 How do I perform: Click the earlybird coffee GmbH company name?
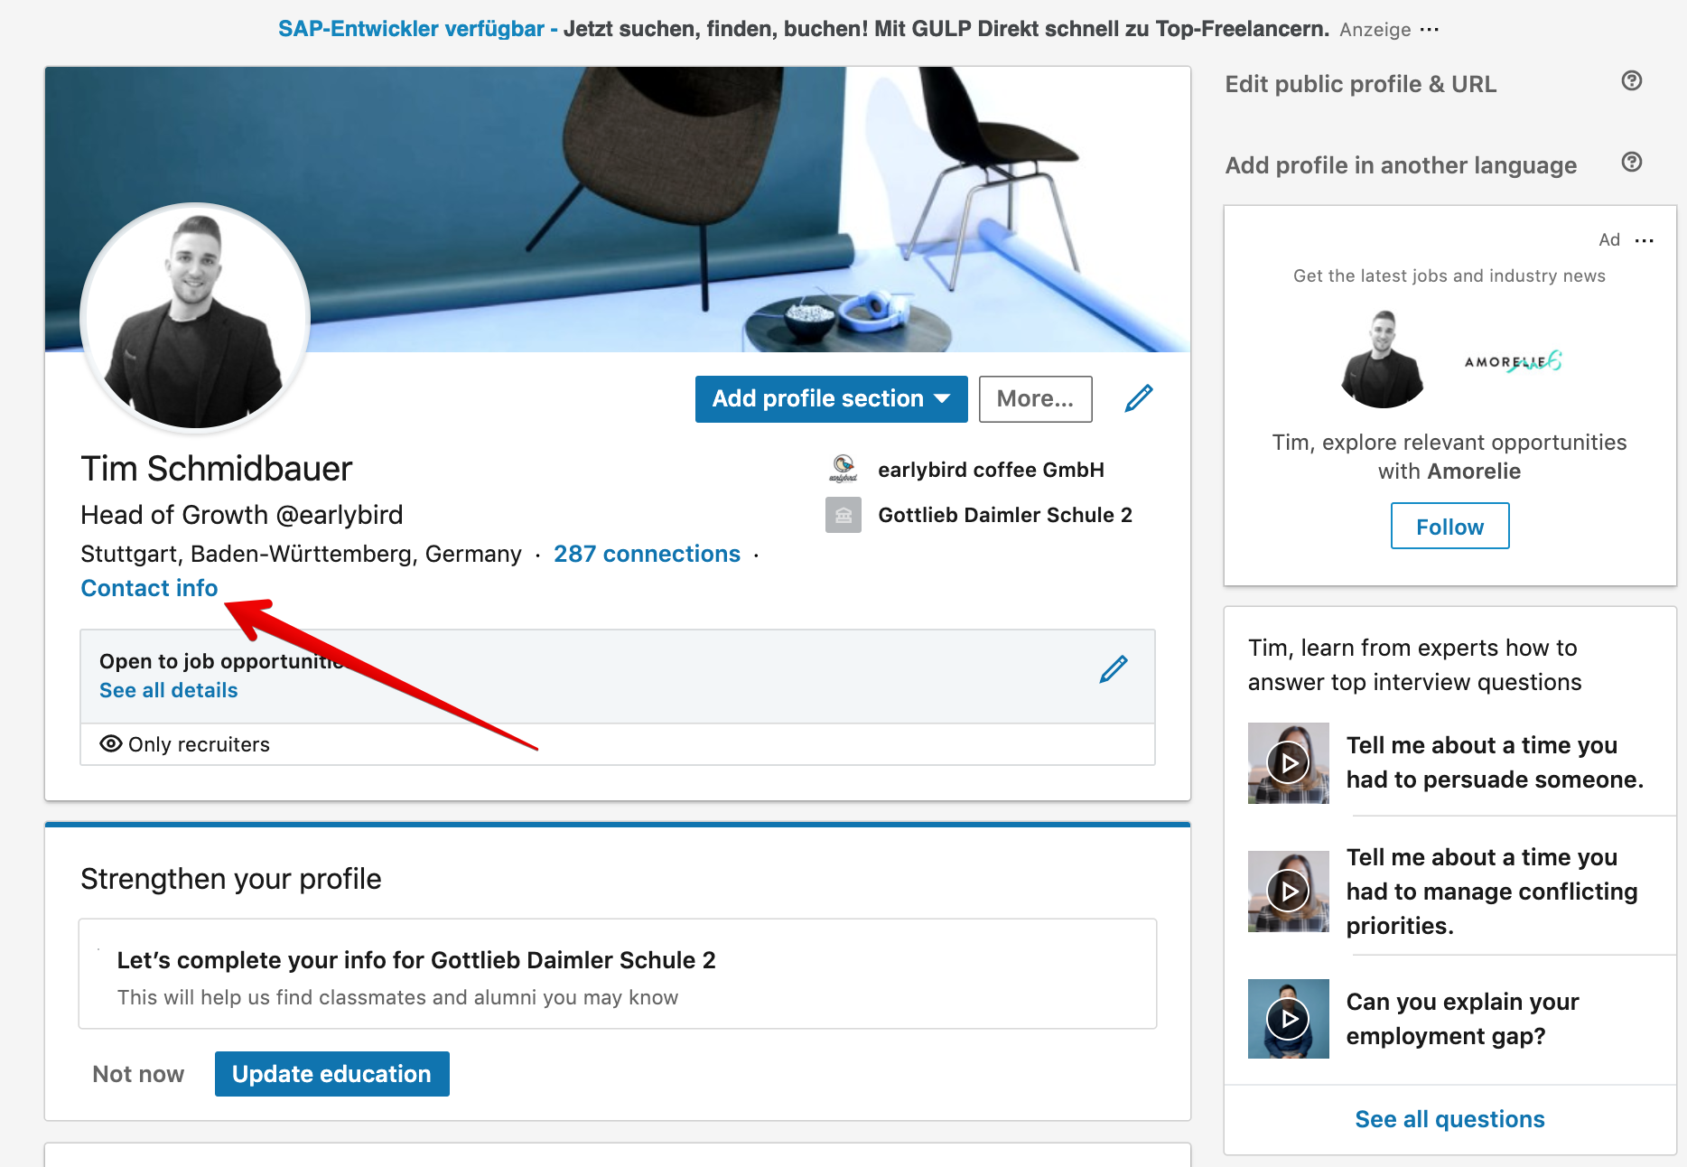tap(991, 470)
